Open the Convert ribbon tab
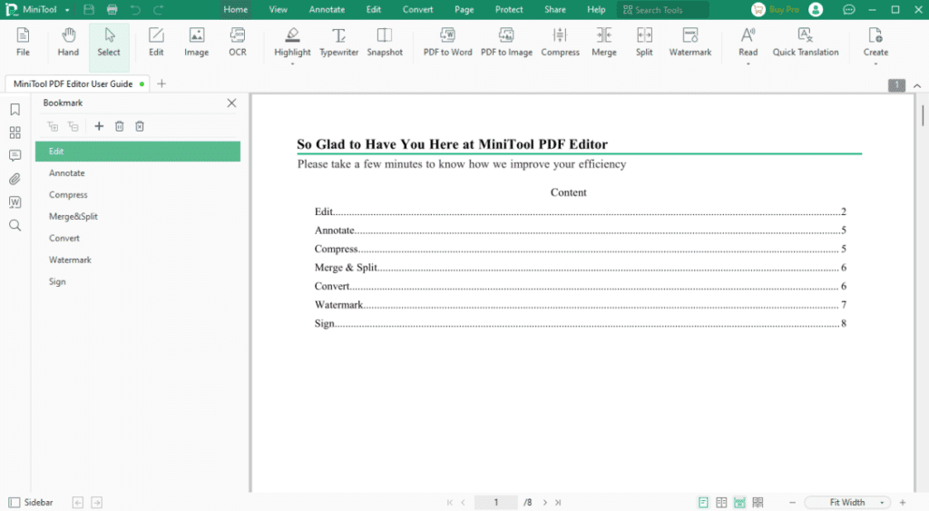 pos(417,9)
